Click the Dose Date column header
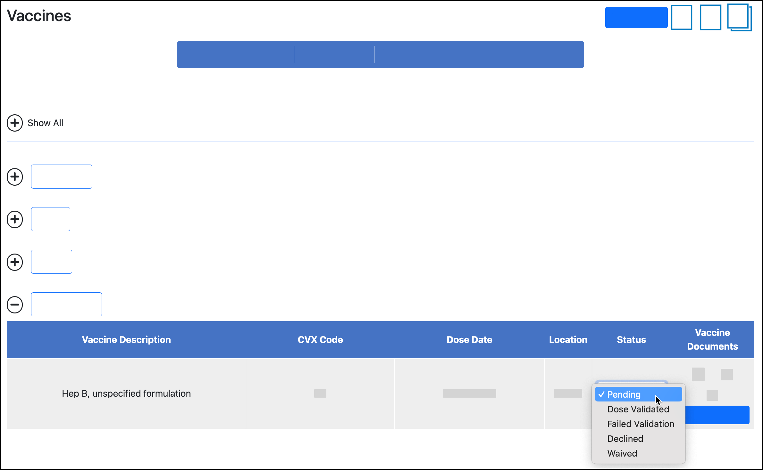Viewport: 763px width, 470px height. pyautogui.click(x=469, y=339)
